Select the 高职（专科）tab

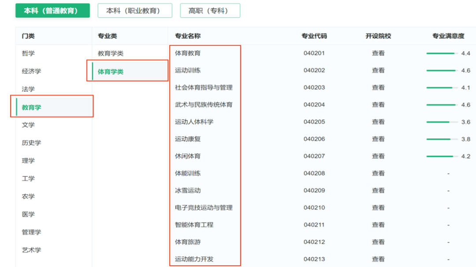pos(210,11)
